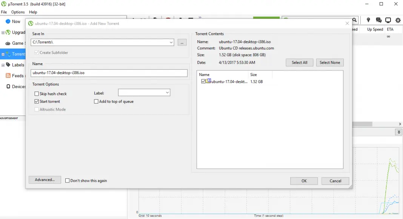Click the Devices phone icon in sidebar
This screenshot has width=403, height=219.
8,87
